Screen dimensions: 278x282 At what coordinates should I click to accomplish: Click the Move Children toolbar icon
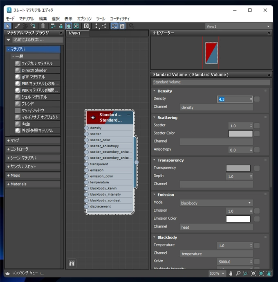click(x=53, y=26)
